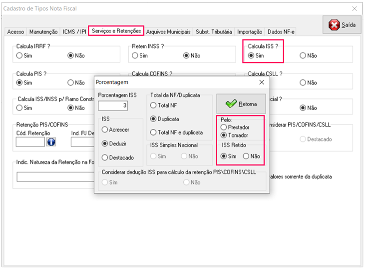Open the Manutenção tab
The width and height of the screenshot is (365, 269).
pos(43,32)
